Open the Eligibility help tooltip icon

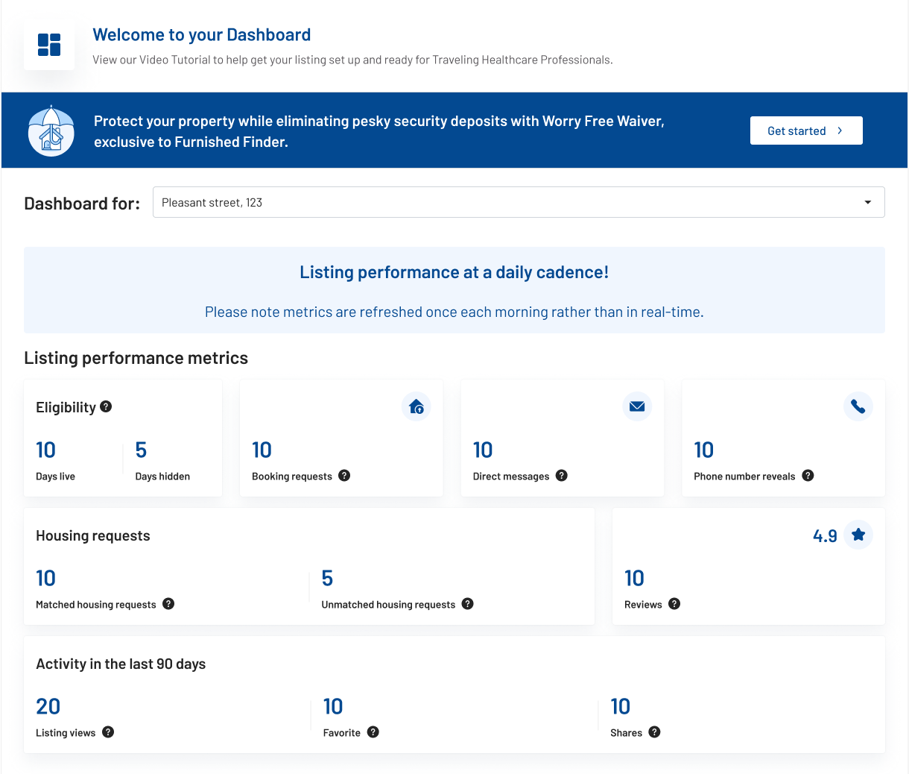click(x=106, y=406)
